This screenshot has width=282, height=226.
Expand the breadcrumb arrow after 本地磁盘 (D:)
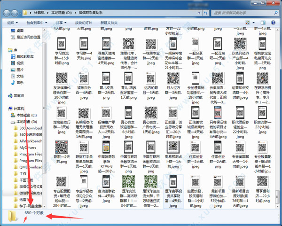[75, 13]
